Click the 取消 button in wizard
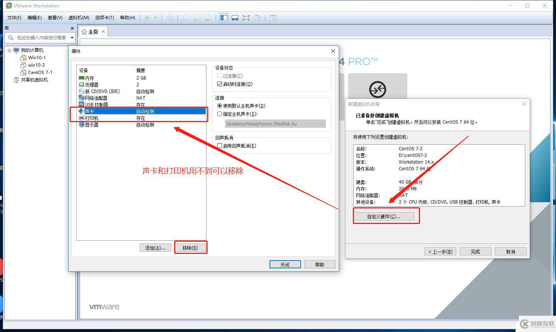This screenshot has width=556, height=332. click(511, 252)
